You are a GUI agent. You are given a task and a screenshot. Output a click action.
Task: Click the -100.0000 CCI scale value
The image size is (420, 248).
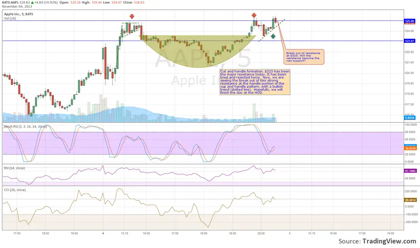point(411,214)
